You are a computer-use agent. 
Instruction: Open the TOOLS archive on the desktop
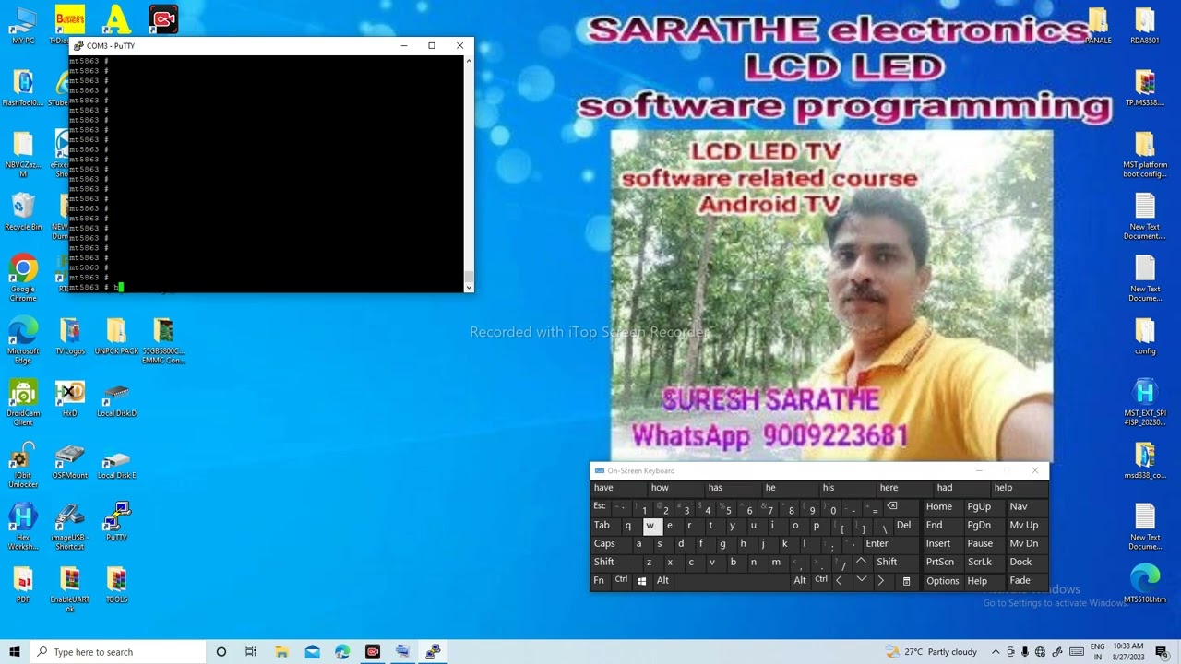pyautogui.click(x=116, y=585)
